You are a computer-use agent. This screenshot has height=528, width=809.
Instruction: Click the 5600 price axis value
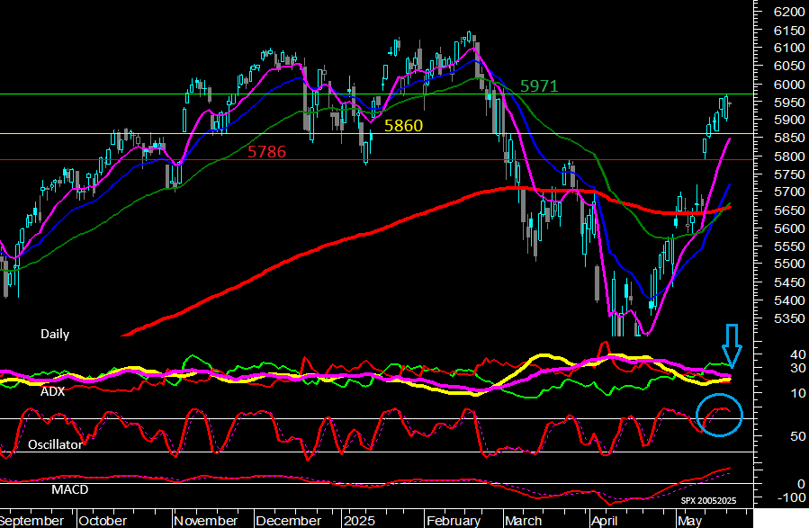(789, 228)
